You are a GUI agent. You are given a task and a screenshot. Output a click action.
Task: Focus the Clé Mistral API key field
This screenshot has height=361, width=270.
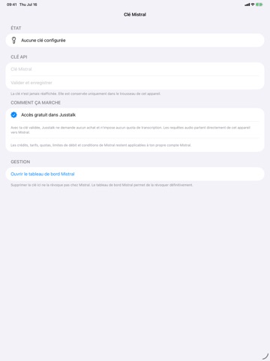(135, 69)
